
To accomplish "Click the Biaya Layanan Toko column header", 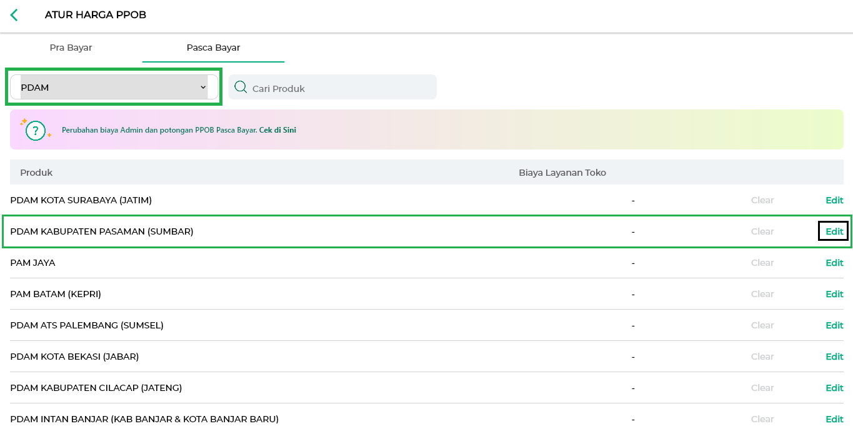I will point(562,173).
